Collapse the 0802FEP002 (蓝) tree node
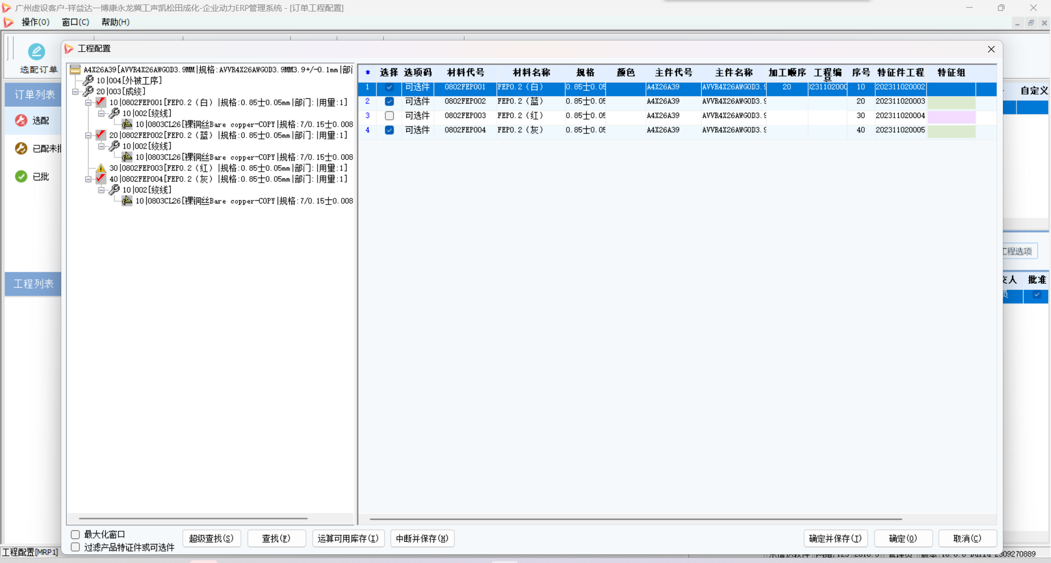This screenshot has height=563, width=1051. (88, 136)
